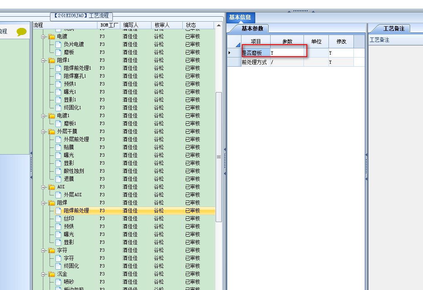
Task: Select the 【2G1EI06JA0】工艺流程 tab
Action: tap(82, 16)
